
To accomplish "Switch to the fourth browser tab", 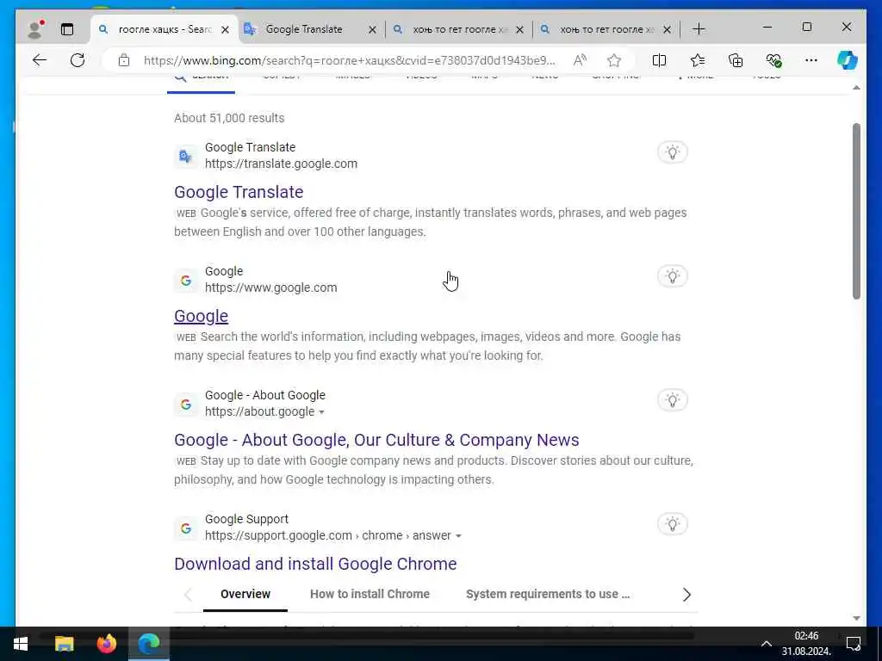I will 606,29.
